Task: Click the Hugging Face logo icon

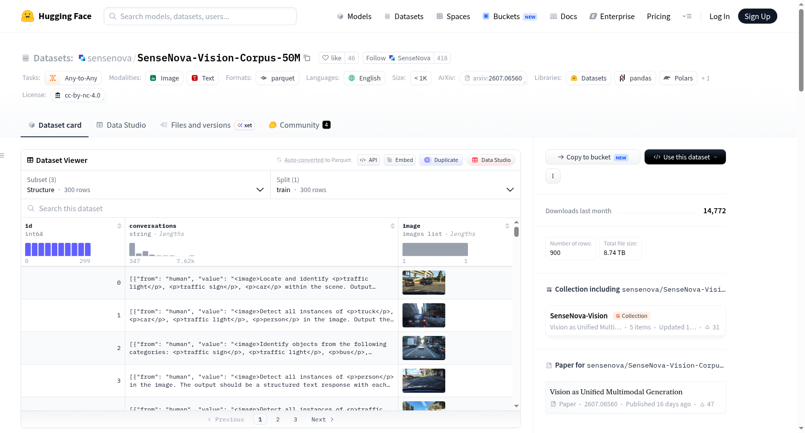Action: (x=28, y=16)
